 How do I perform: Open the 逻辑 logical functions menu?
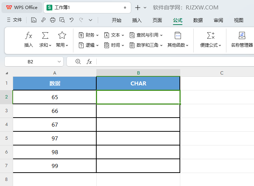click(x=88, y=45)
